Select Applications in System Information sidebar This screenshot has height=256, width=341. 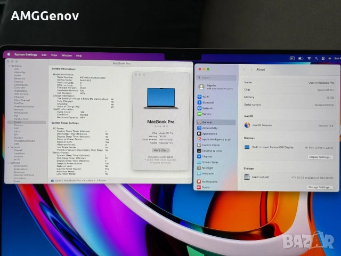(x=20, y=169)
